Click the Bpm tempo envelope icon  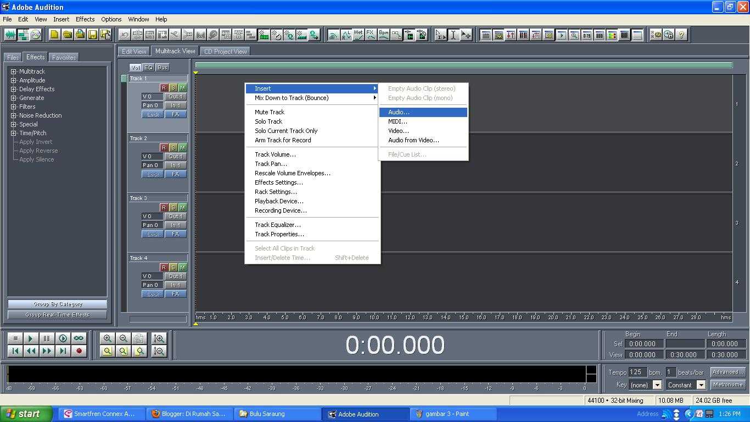(x=384, y=35)
